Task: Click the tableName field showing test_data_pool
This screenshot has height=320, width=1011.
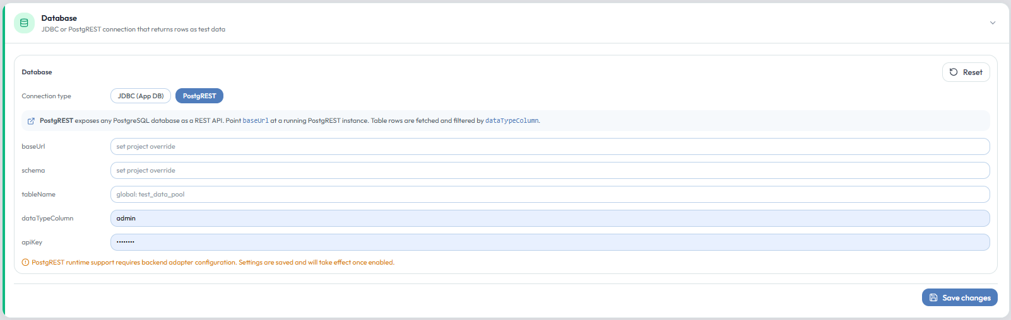Action: click(x=550, y=195)
